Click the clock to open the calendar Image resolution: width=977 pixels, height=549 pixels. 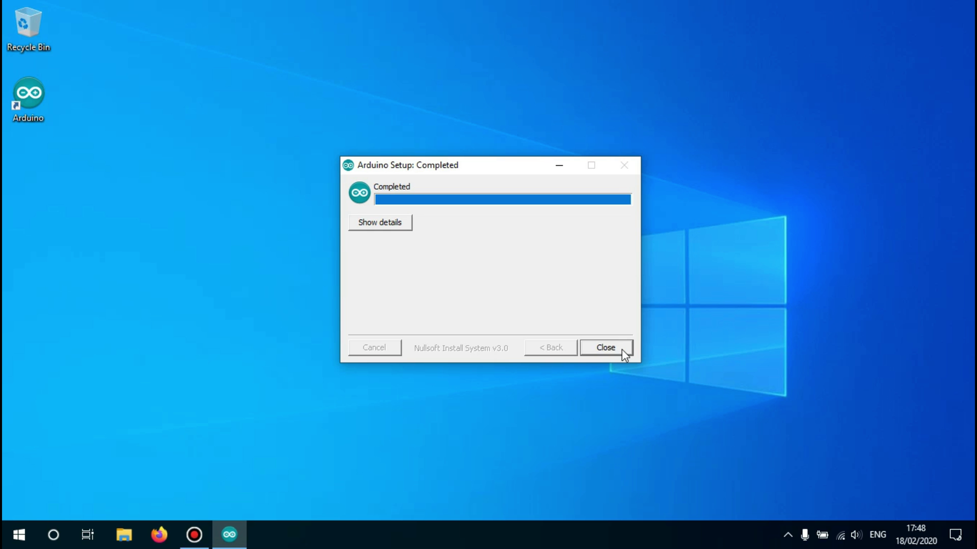[x=916, y=534]
